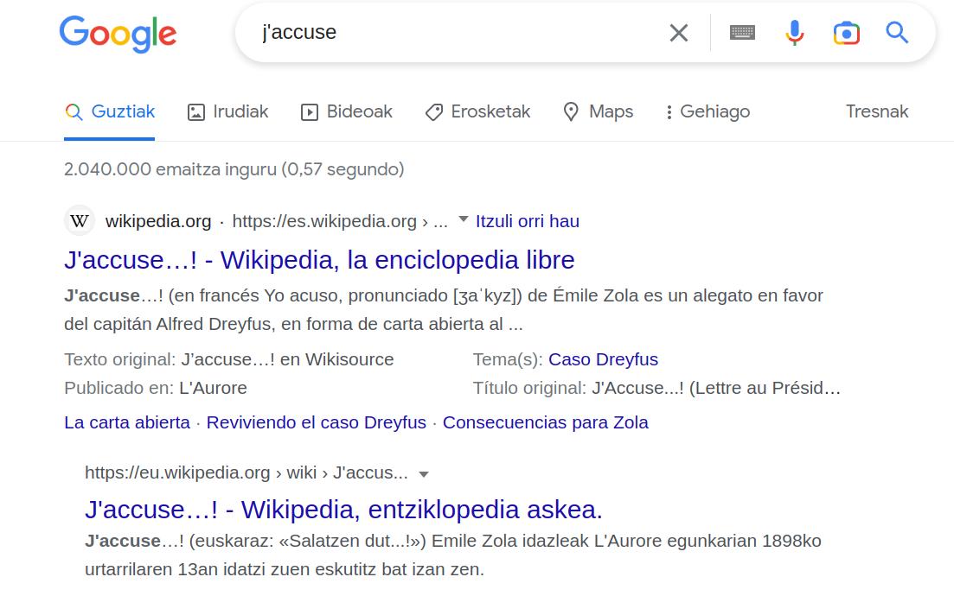Open the Bideoak videos tab

(x=346, y=111)
